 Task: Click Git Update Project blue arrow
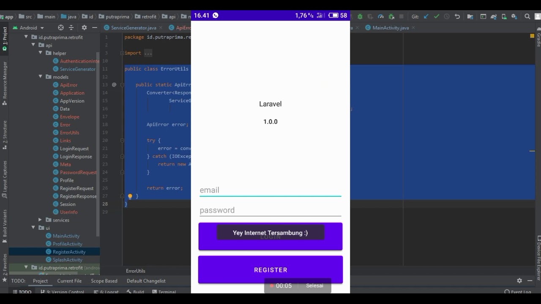[x=426, y=16]
